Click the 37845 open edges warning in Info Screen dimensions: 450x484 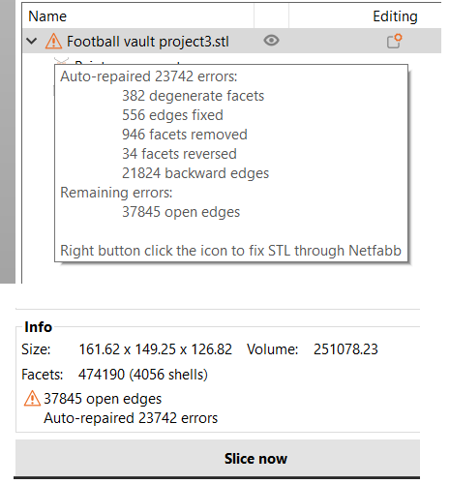(103, 399)
